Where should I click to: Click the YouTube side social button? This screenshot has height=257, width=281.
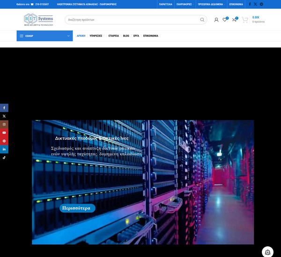[4, 133]
